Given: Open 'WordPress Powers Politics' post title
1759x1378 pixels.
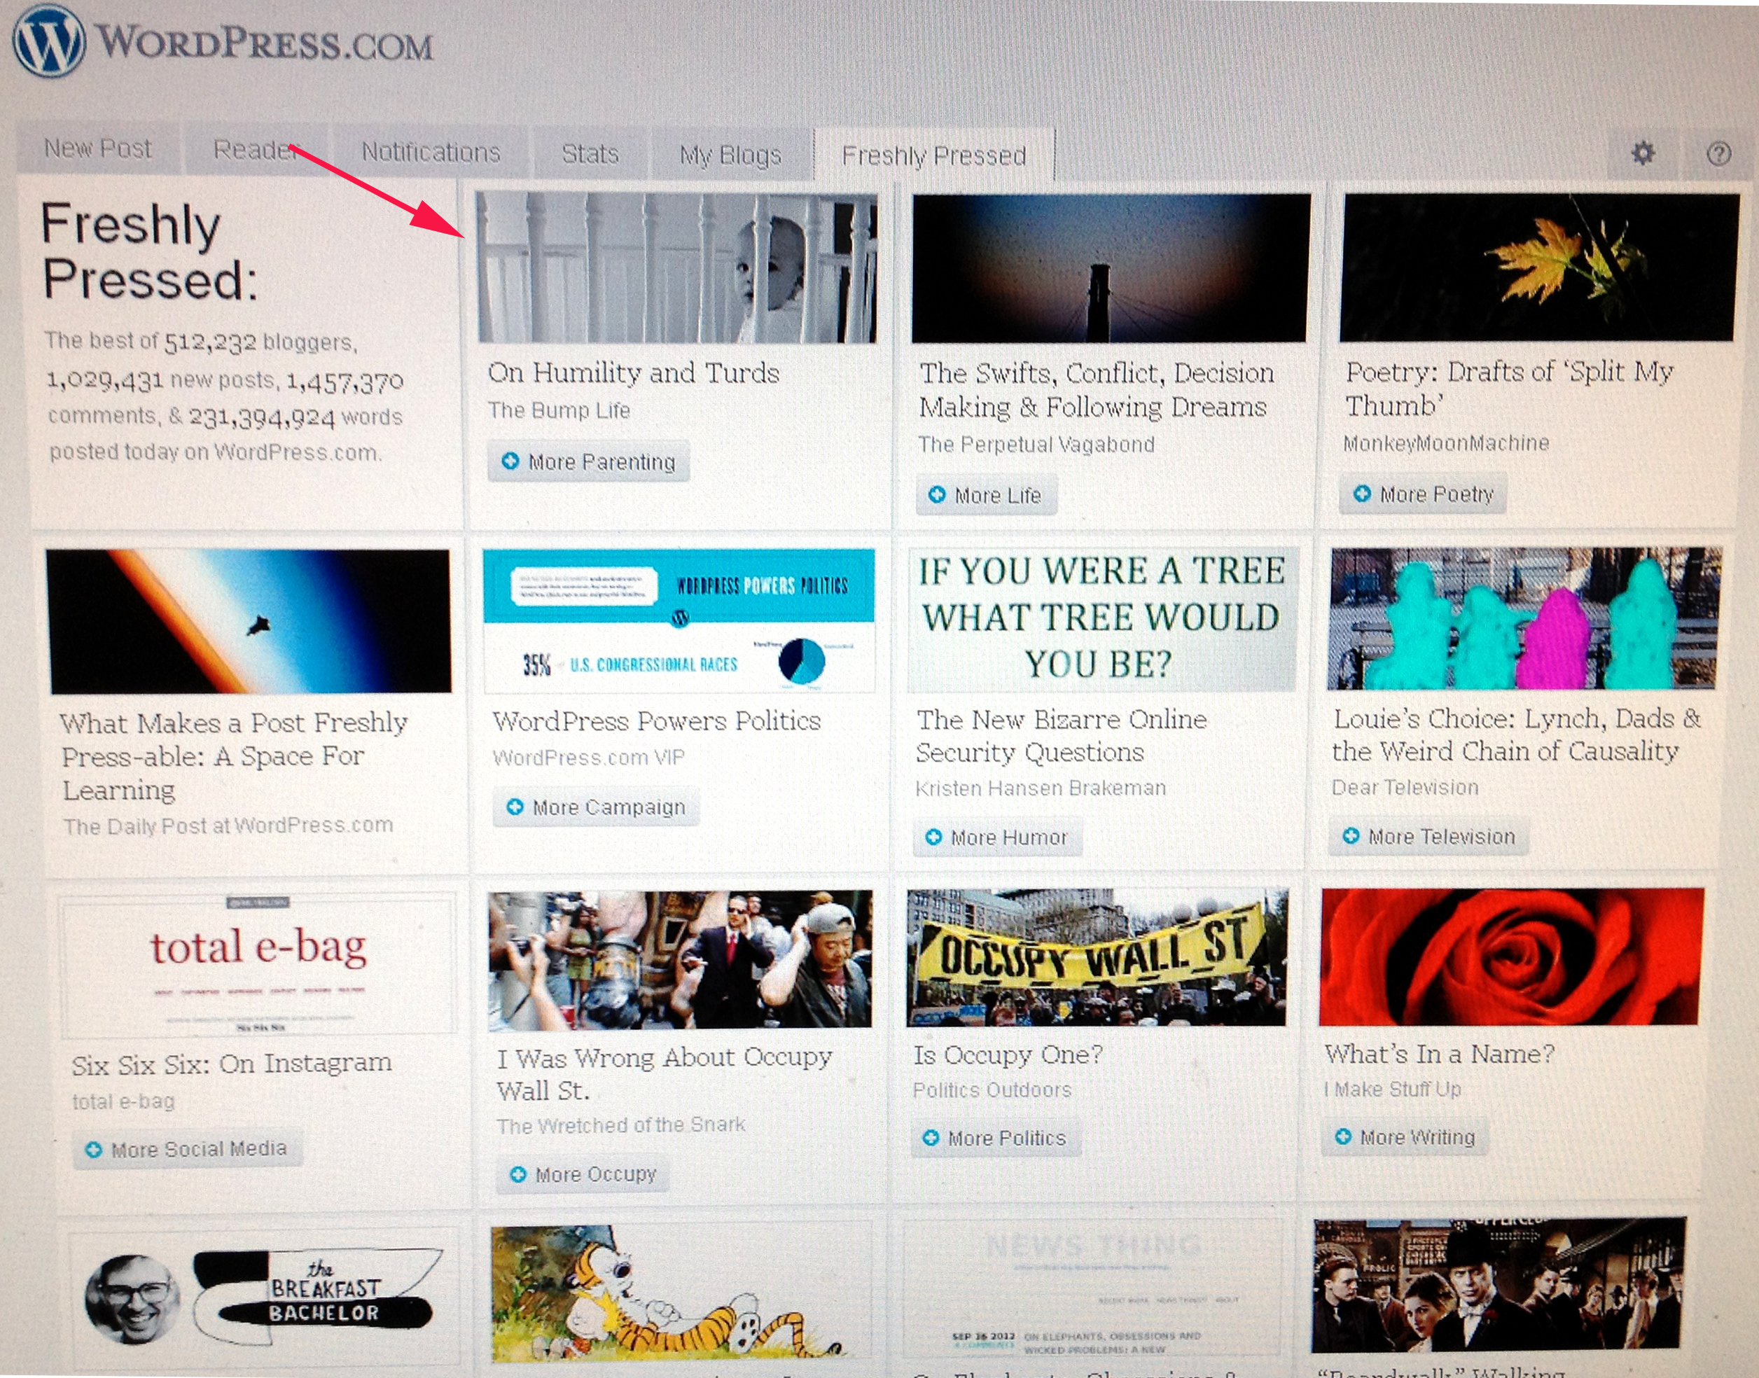Looking at the screenshot, I should (656, 721).
